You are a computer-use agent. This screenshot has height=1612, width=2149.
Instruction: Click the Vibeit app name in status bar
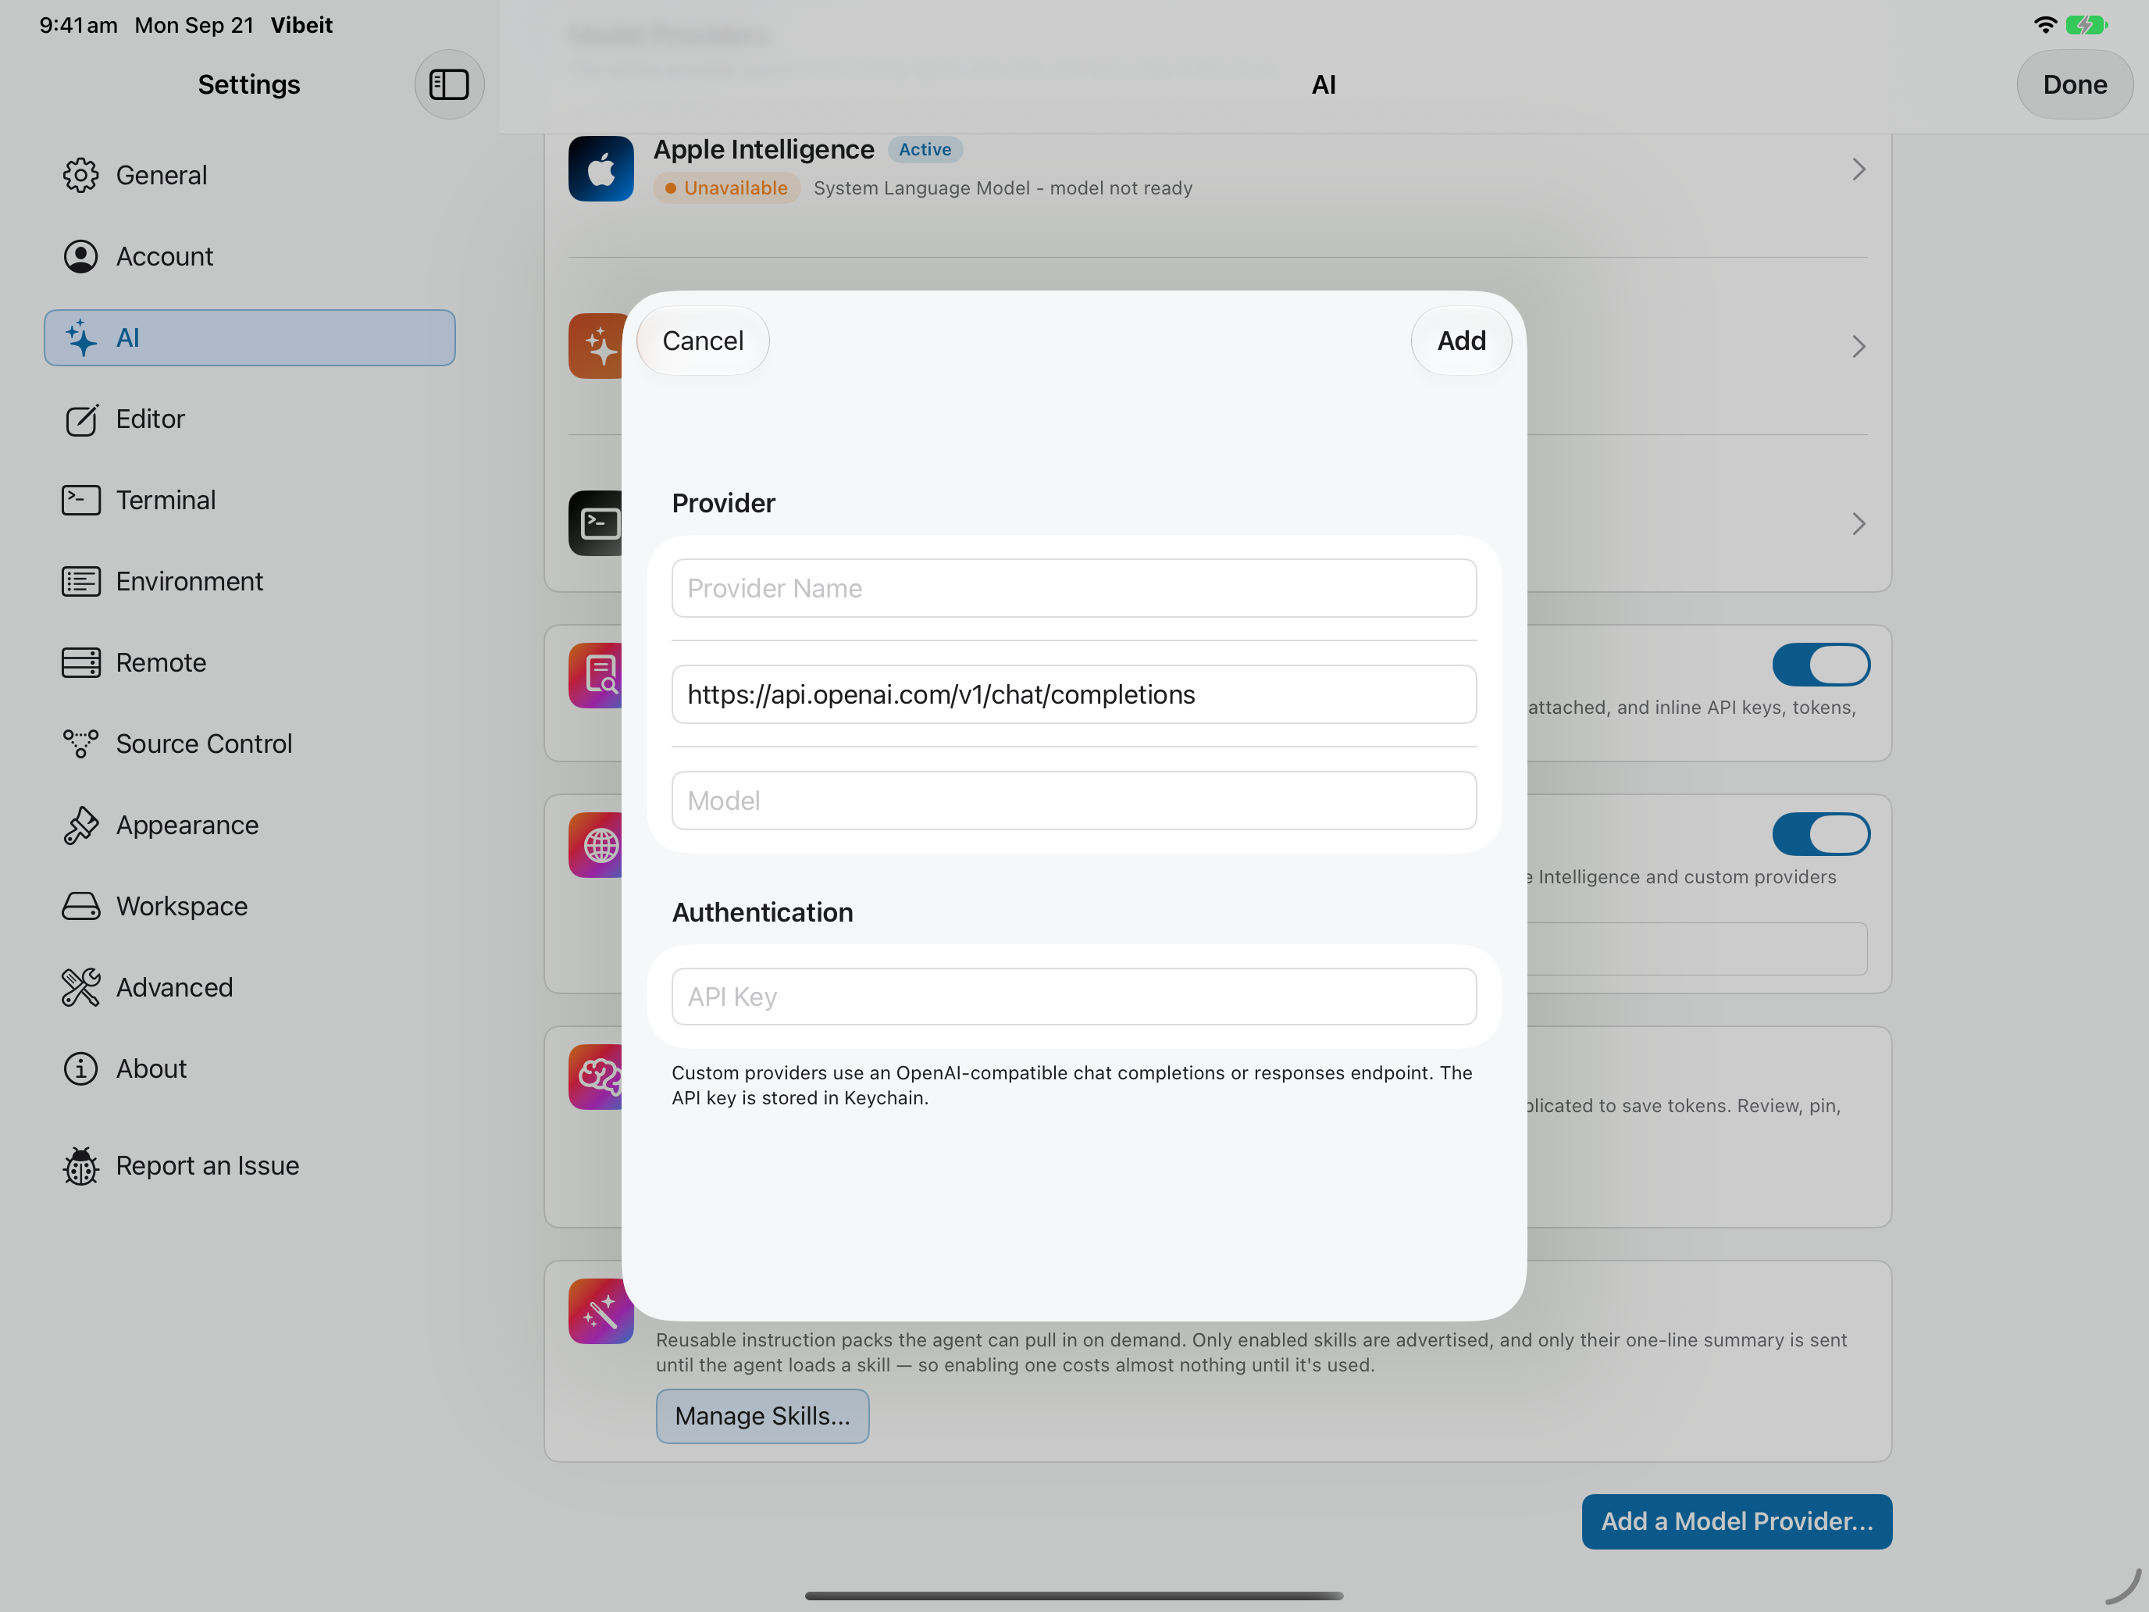pos(301,25)
